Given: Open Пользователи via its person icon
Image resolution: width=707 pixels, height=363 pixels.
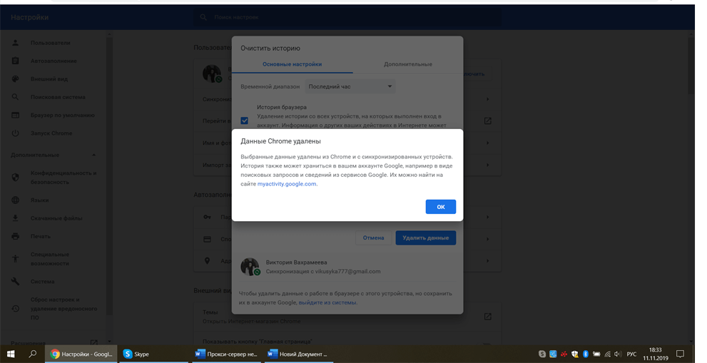Looking at the screenshot, I should (x=15, y=43).
